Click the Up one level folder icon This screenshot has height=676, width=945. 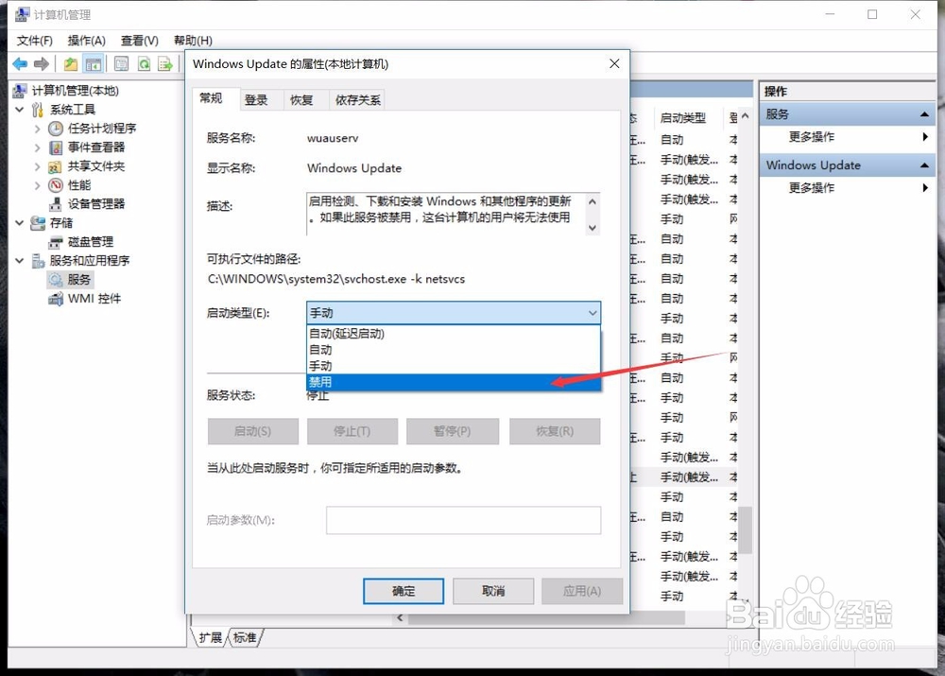(71, 63)
